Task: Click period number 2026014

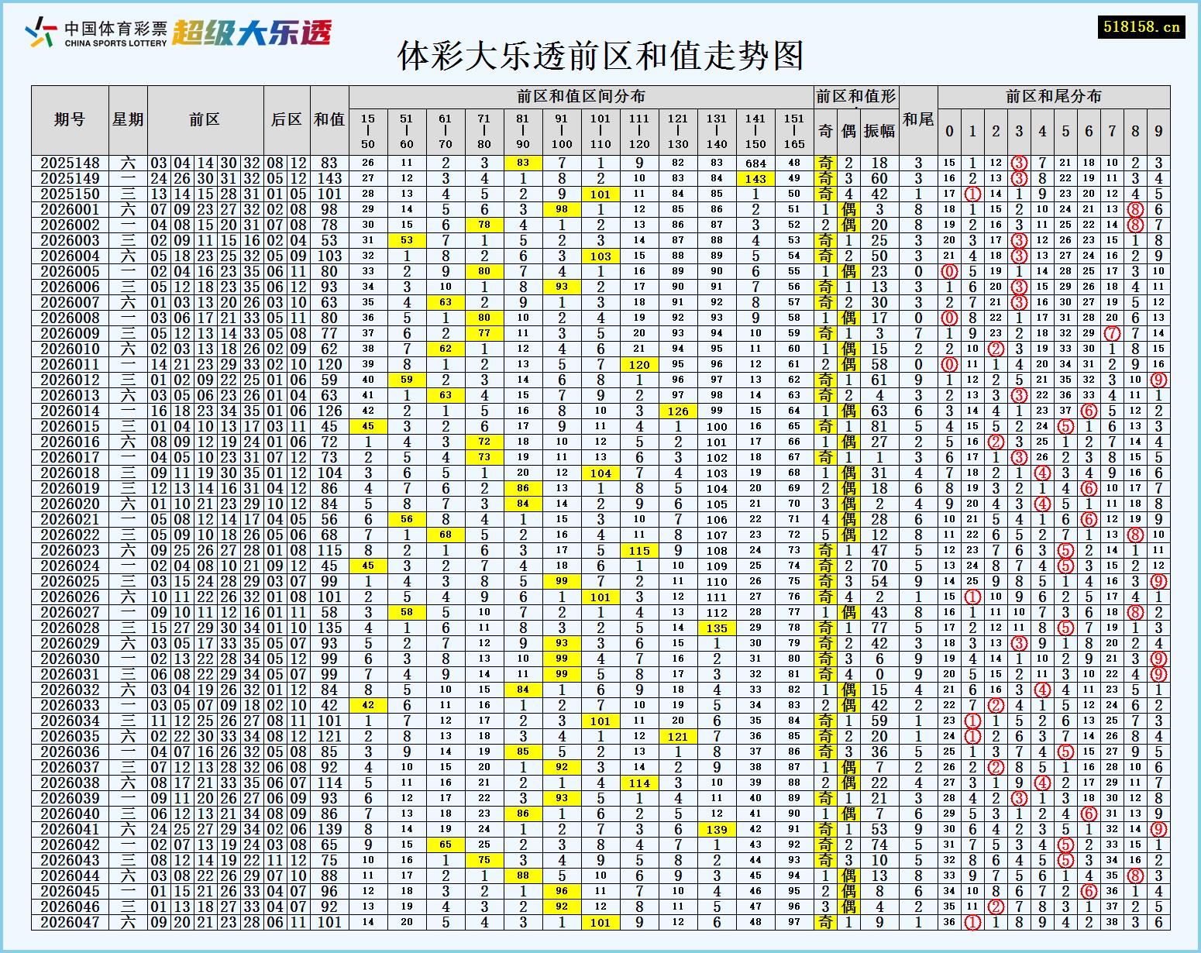Action: pyautogui.click(x=70, y=411)
